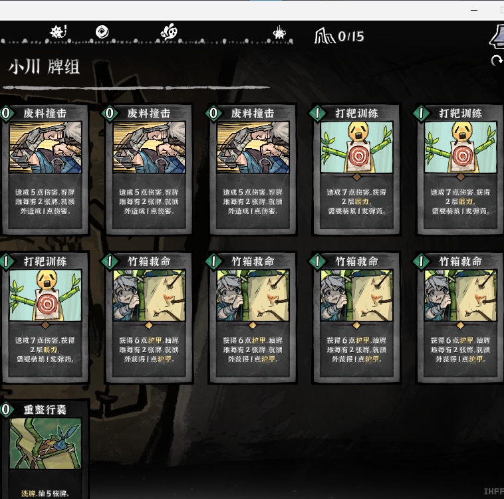Select the first 废料撞击 card in the deck

(x=45, y=169)
